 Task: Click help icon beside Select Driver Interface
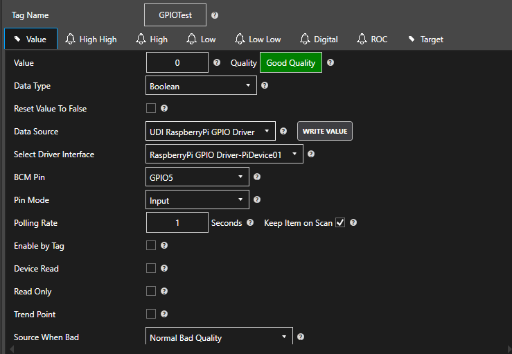311,154
